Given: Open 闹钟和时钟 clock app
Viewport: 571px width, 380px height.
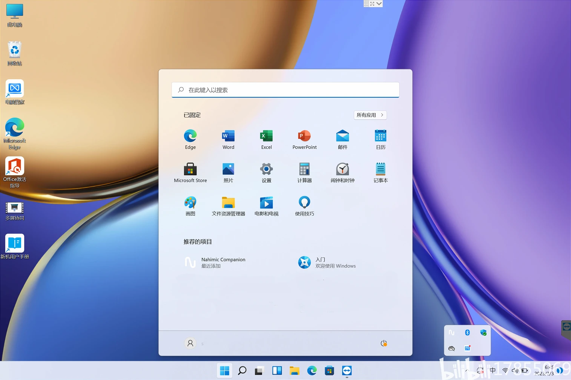Looking at the screenshot, I should [342, 173].
